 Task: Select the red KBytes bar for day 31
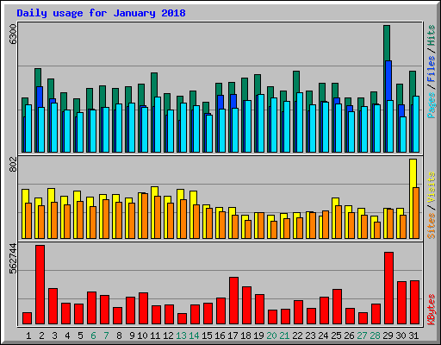[x=414, y=303]
